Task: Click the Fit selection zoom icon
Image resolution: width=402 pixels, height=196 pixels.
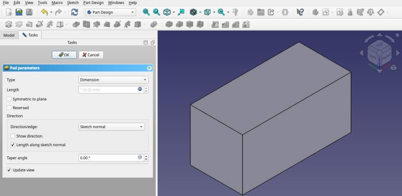Action: pyautogui.click(x=156, y=12)
